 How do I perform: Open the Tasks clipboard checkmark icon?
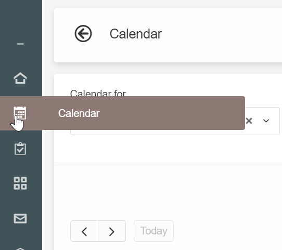20,148
